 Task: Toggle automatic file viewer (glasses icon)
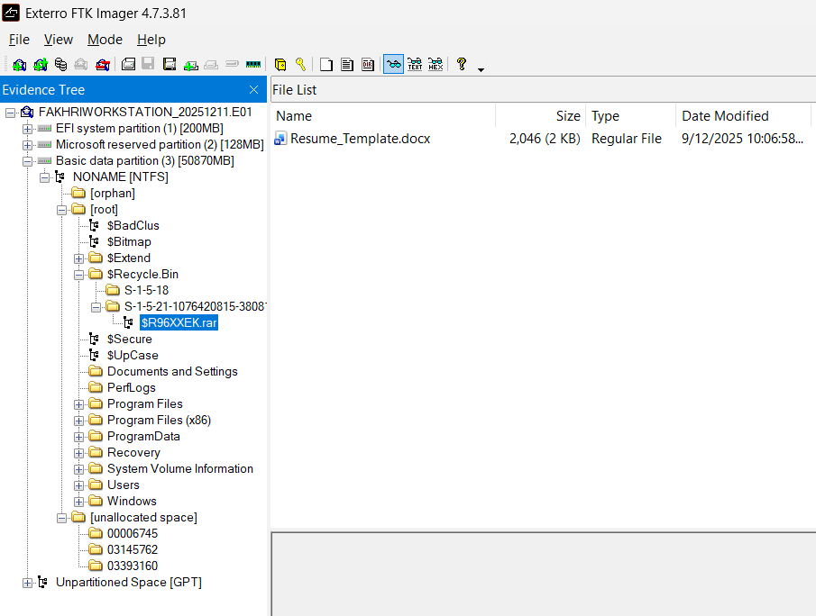click(393, 65)
